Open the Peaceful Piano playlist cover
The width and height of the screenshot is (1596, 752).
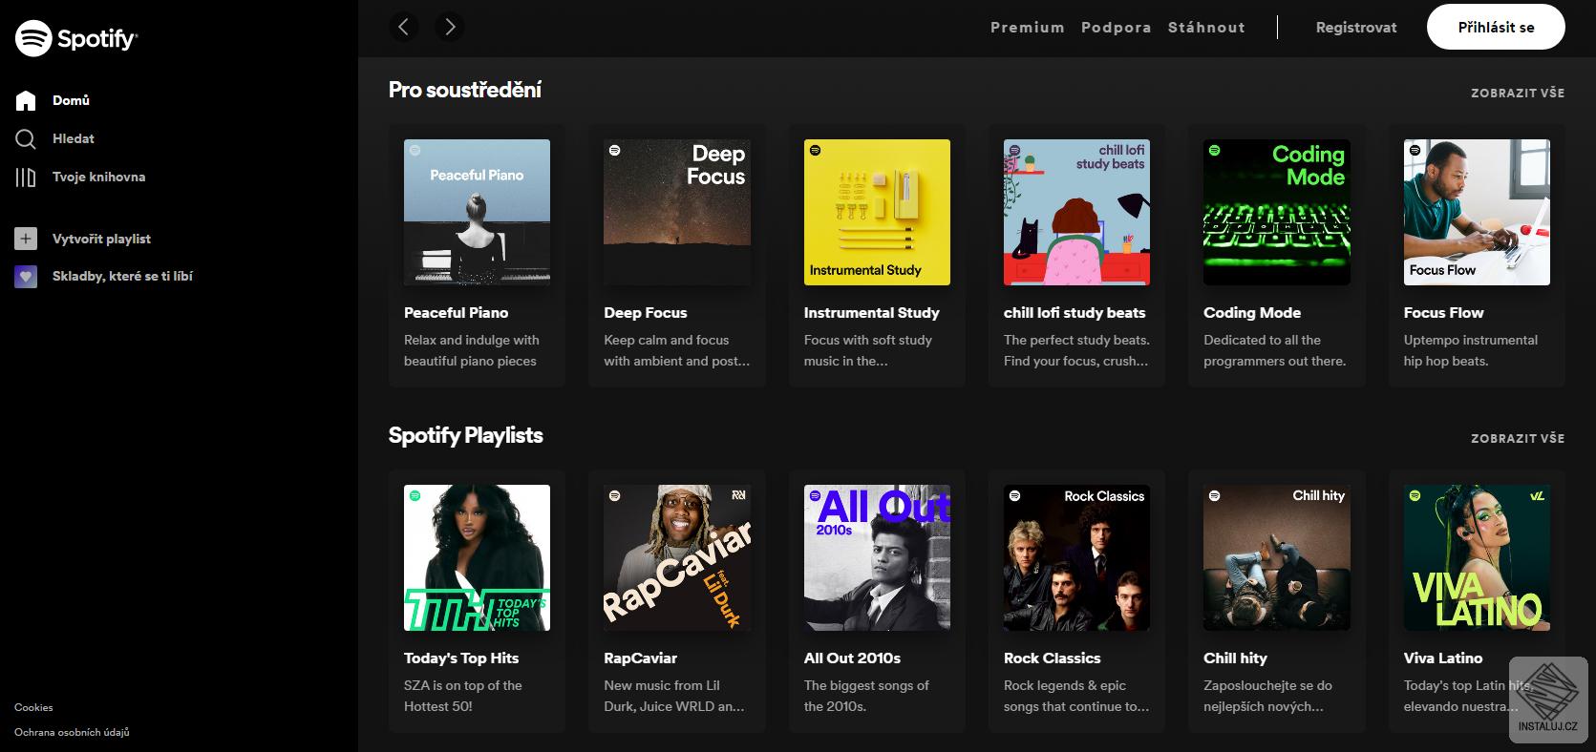[477, 212]
